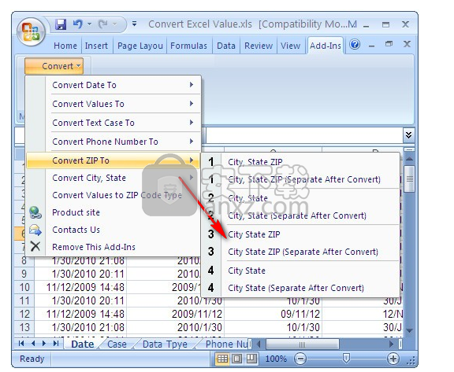The width and height of the screenshot is (454, 372).
Task: Jump to last sheet tab arrow
Action: [56, 343]
